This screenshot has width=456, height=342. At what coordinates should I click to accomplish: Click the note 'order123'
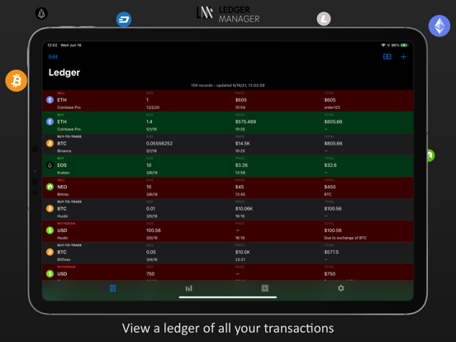[332, 107]
